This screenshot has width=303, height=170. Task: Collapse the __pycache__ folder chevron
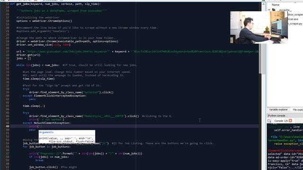tap(269, 9)
